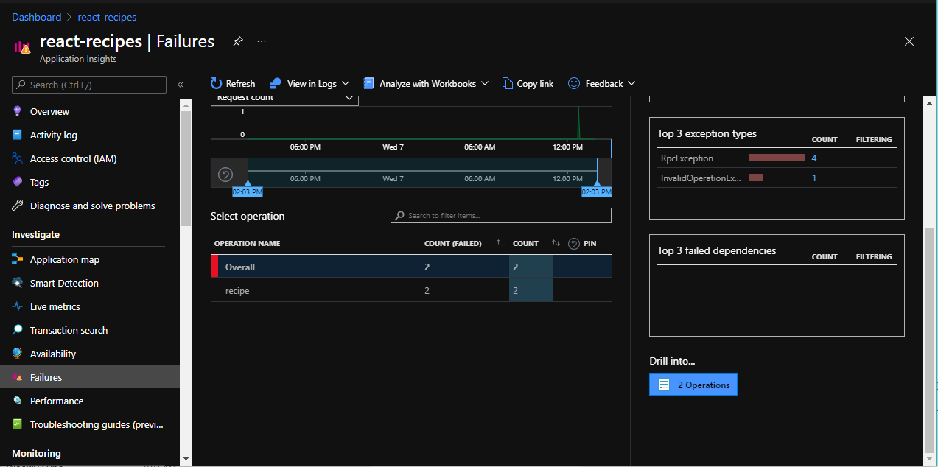Click the Search to filter items field

click(x=500, y=215)
